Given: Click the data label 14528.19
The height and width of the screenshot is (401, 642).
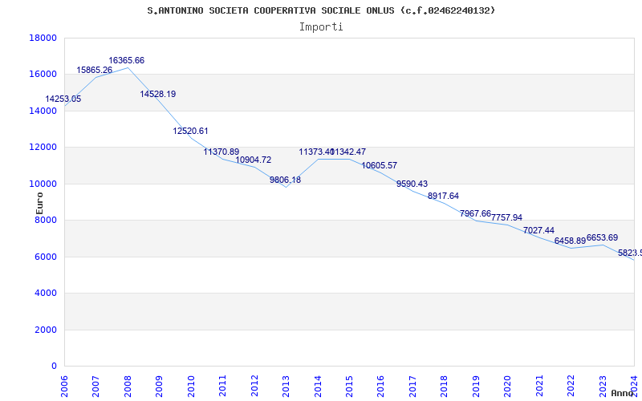Looking at the screenshot, I should coord(158,94).
